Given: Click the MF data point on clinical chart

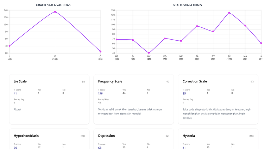Looking at the screenshot, I should click(181, 41).
